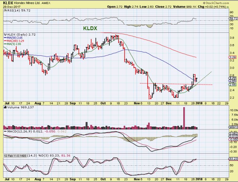
Task: Click the 'Low 2.63' header value
Action: 146,7
